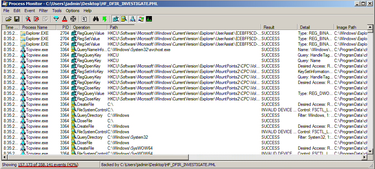Click the horizontal scrollbar left arrow
This screenshot has width=375, height=169.
pos(5,157)
